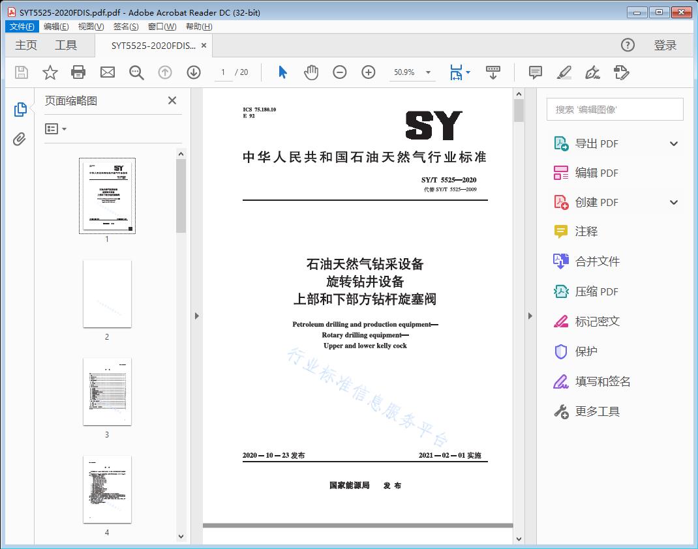Add file to starred bookmarks
The image size is (698, 549).
click(x=50, y=72)
